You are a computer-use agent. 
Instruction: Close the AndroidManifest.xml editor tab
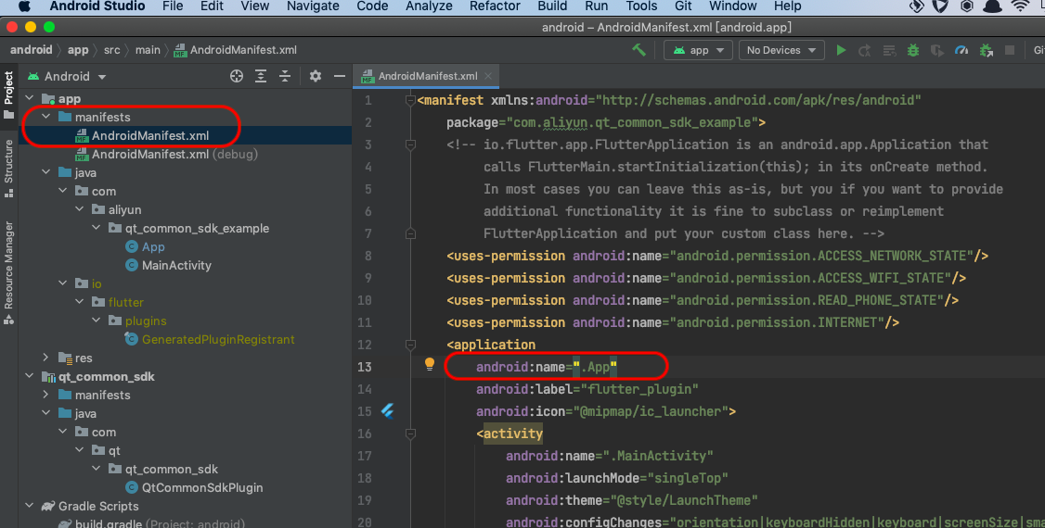click(488, 76)
